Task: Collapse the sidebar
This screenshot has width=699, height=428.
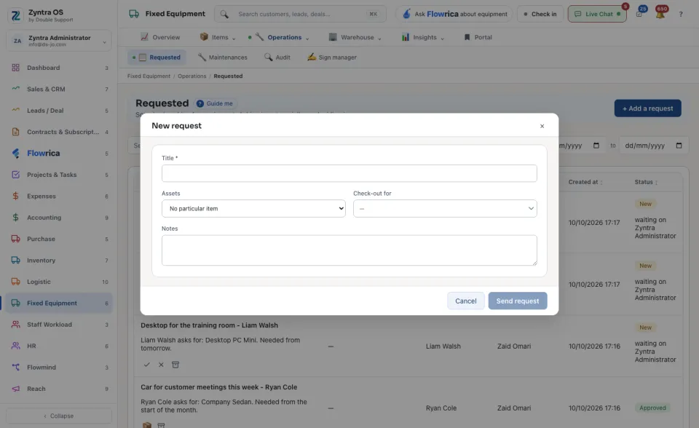Action: click(x=59, y=416)
